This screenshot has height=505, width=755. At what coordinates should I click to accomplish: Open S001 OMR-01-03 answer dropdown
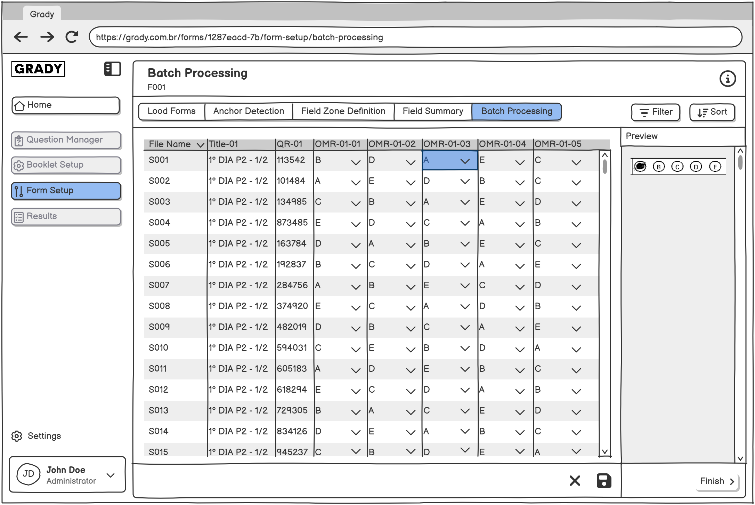click(x=465, y=161)
